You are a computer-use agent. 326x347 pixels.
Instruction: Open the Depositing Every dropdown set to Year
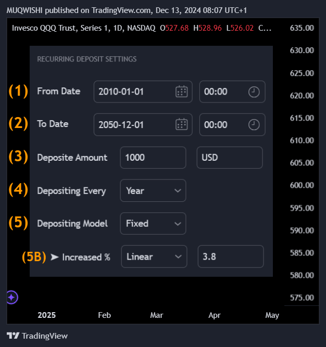(153, 190)
